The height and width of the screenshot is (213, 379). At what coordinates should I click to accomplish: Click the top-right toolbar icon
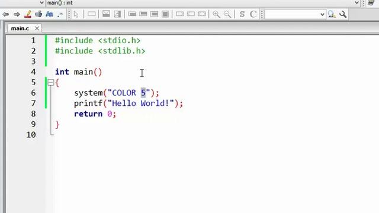[x=371, y=2]
